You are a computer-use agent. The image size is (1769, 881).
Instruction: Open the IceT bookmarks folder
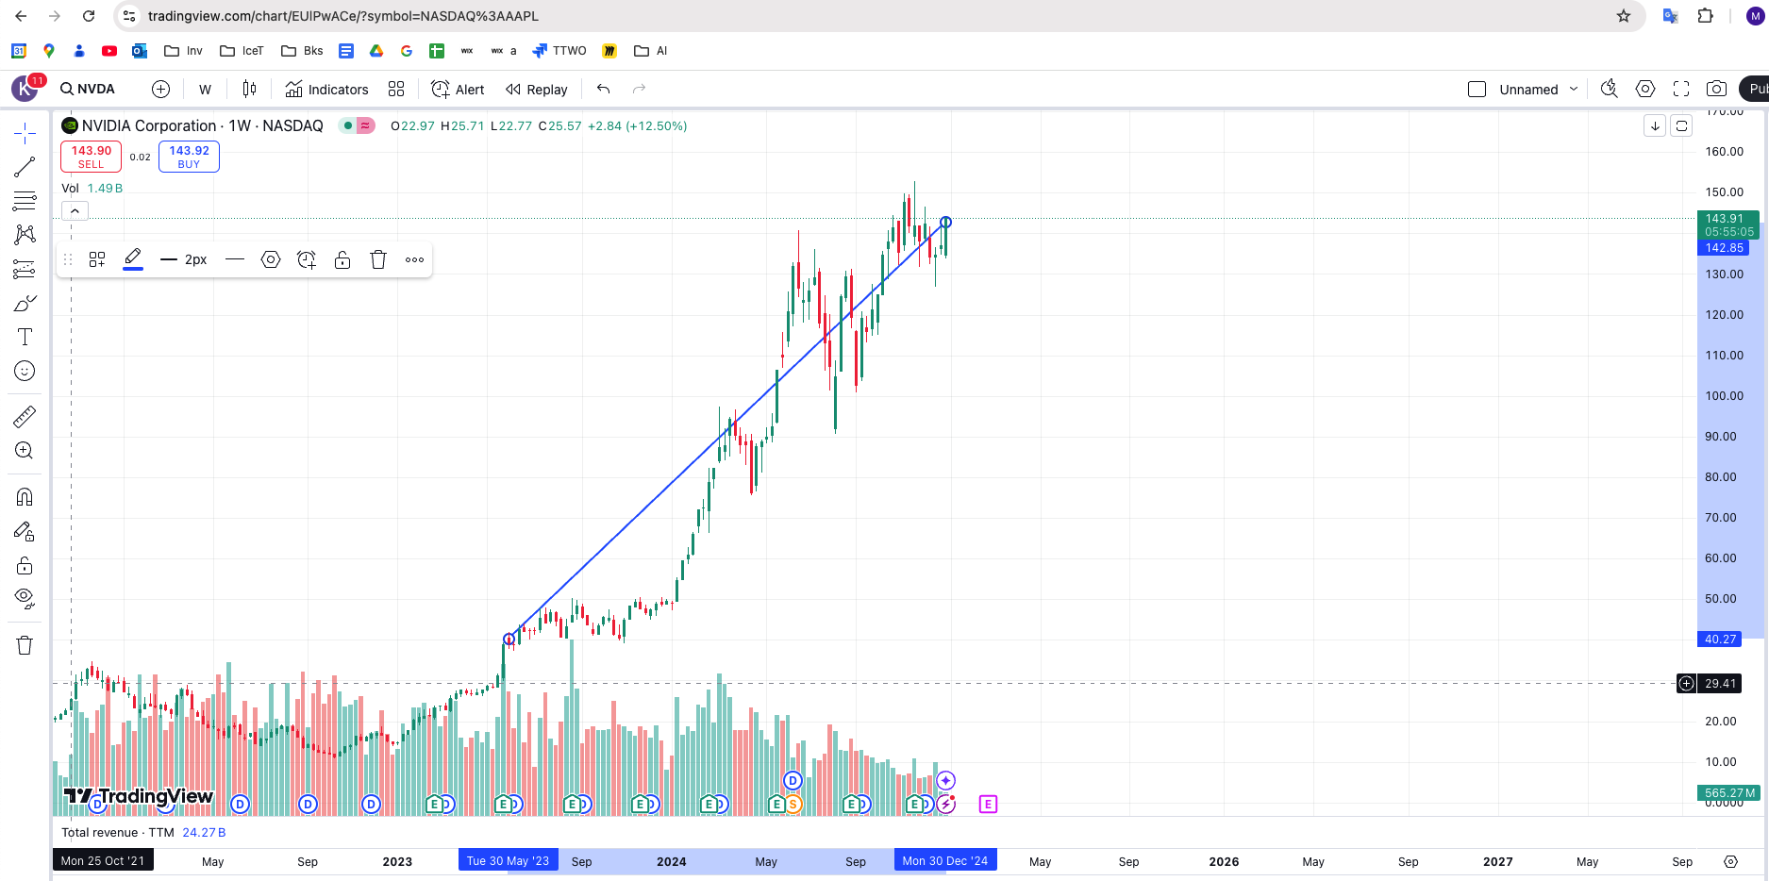pyautogui.click(x=242, y=51)
